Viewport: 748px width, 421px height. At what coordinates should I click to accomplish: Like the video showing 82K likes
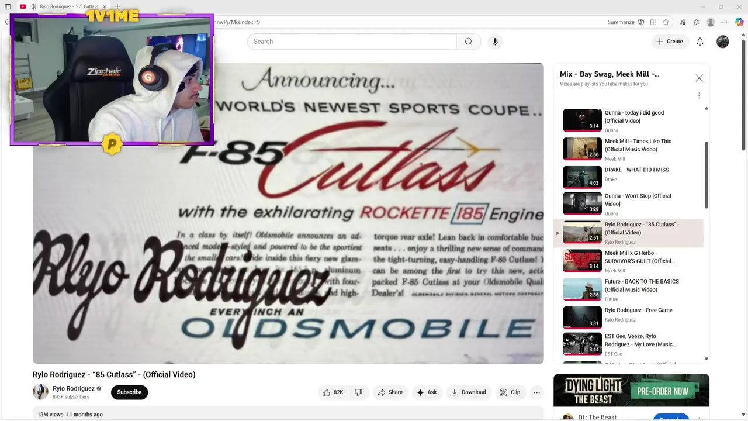(x=333, y=392)
